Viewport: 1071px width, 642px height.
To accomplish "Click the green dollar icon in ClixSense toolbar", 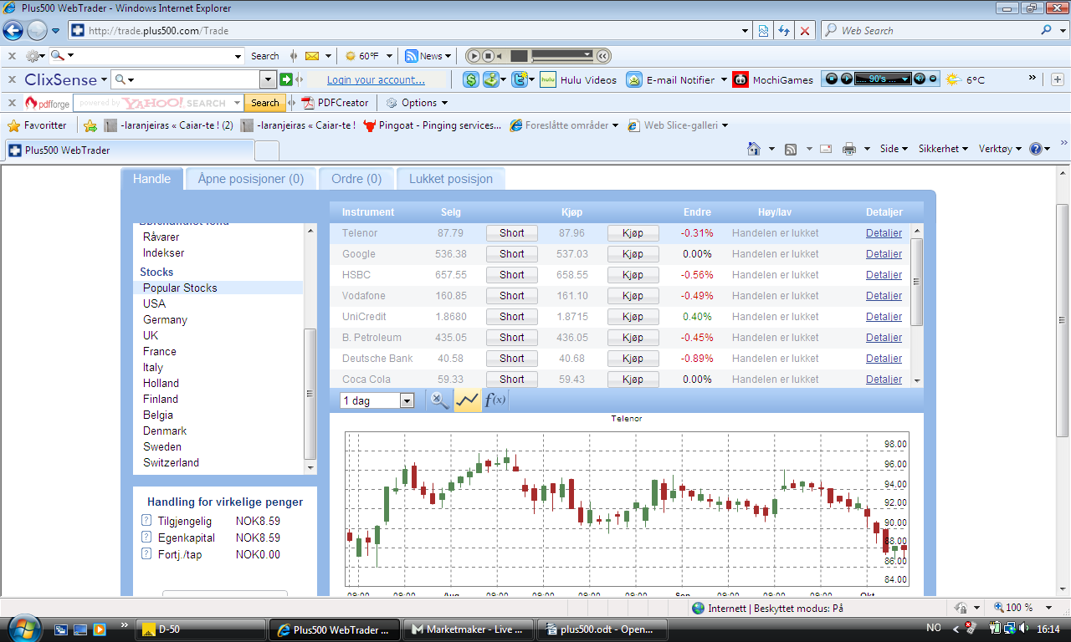I will (x=470, y=79).
